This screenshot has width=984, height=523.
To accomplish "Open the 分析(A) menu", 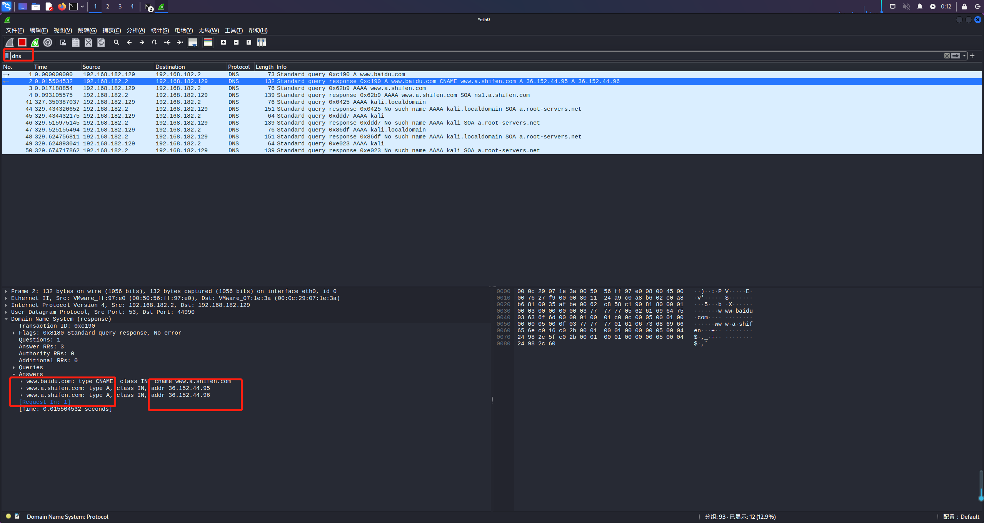I will click(136, 30).
